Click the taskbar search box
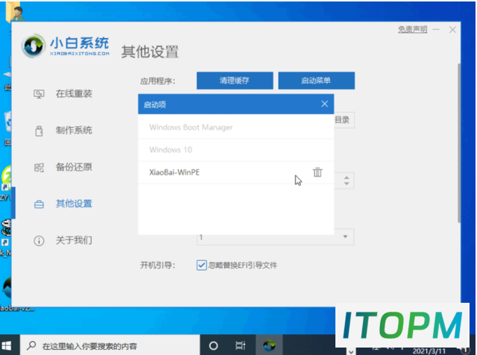The image size is (477, 355). [x=110, y=346]
